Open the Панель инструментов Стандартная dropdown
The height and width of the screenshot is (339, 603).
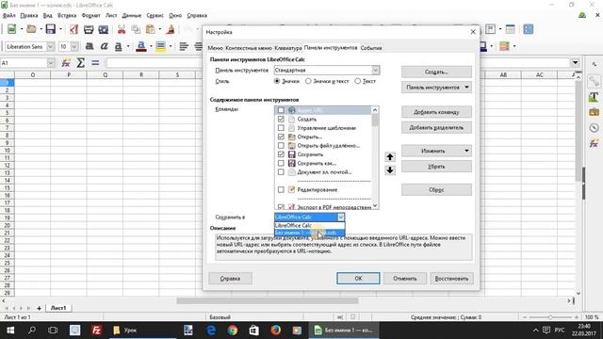375,70
